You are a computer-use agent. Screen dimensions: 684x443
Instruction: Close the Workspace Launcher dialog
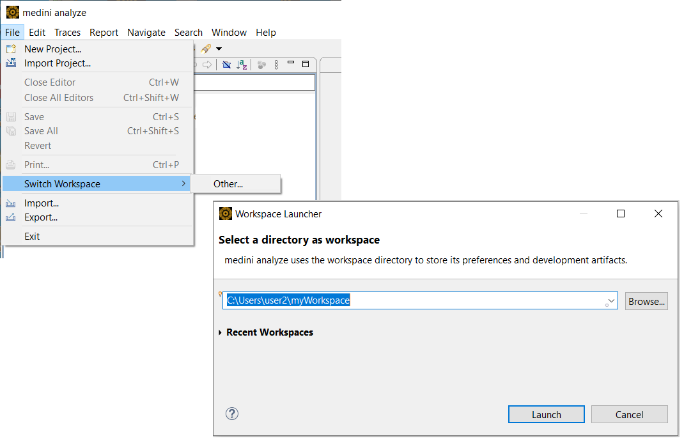658,214
